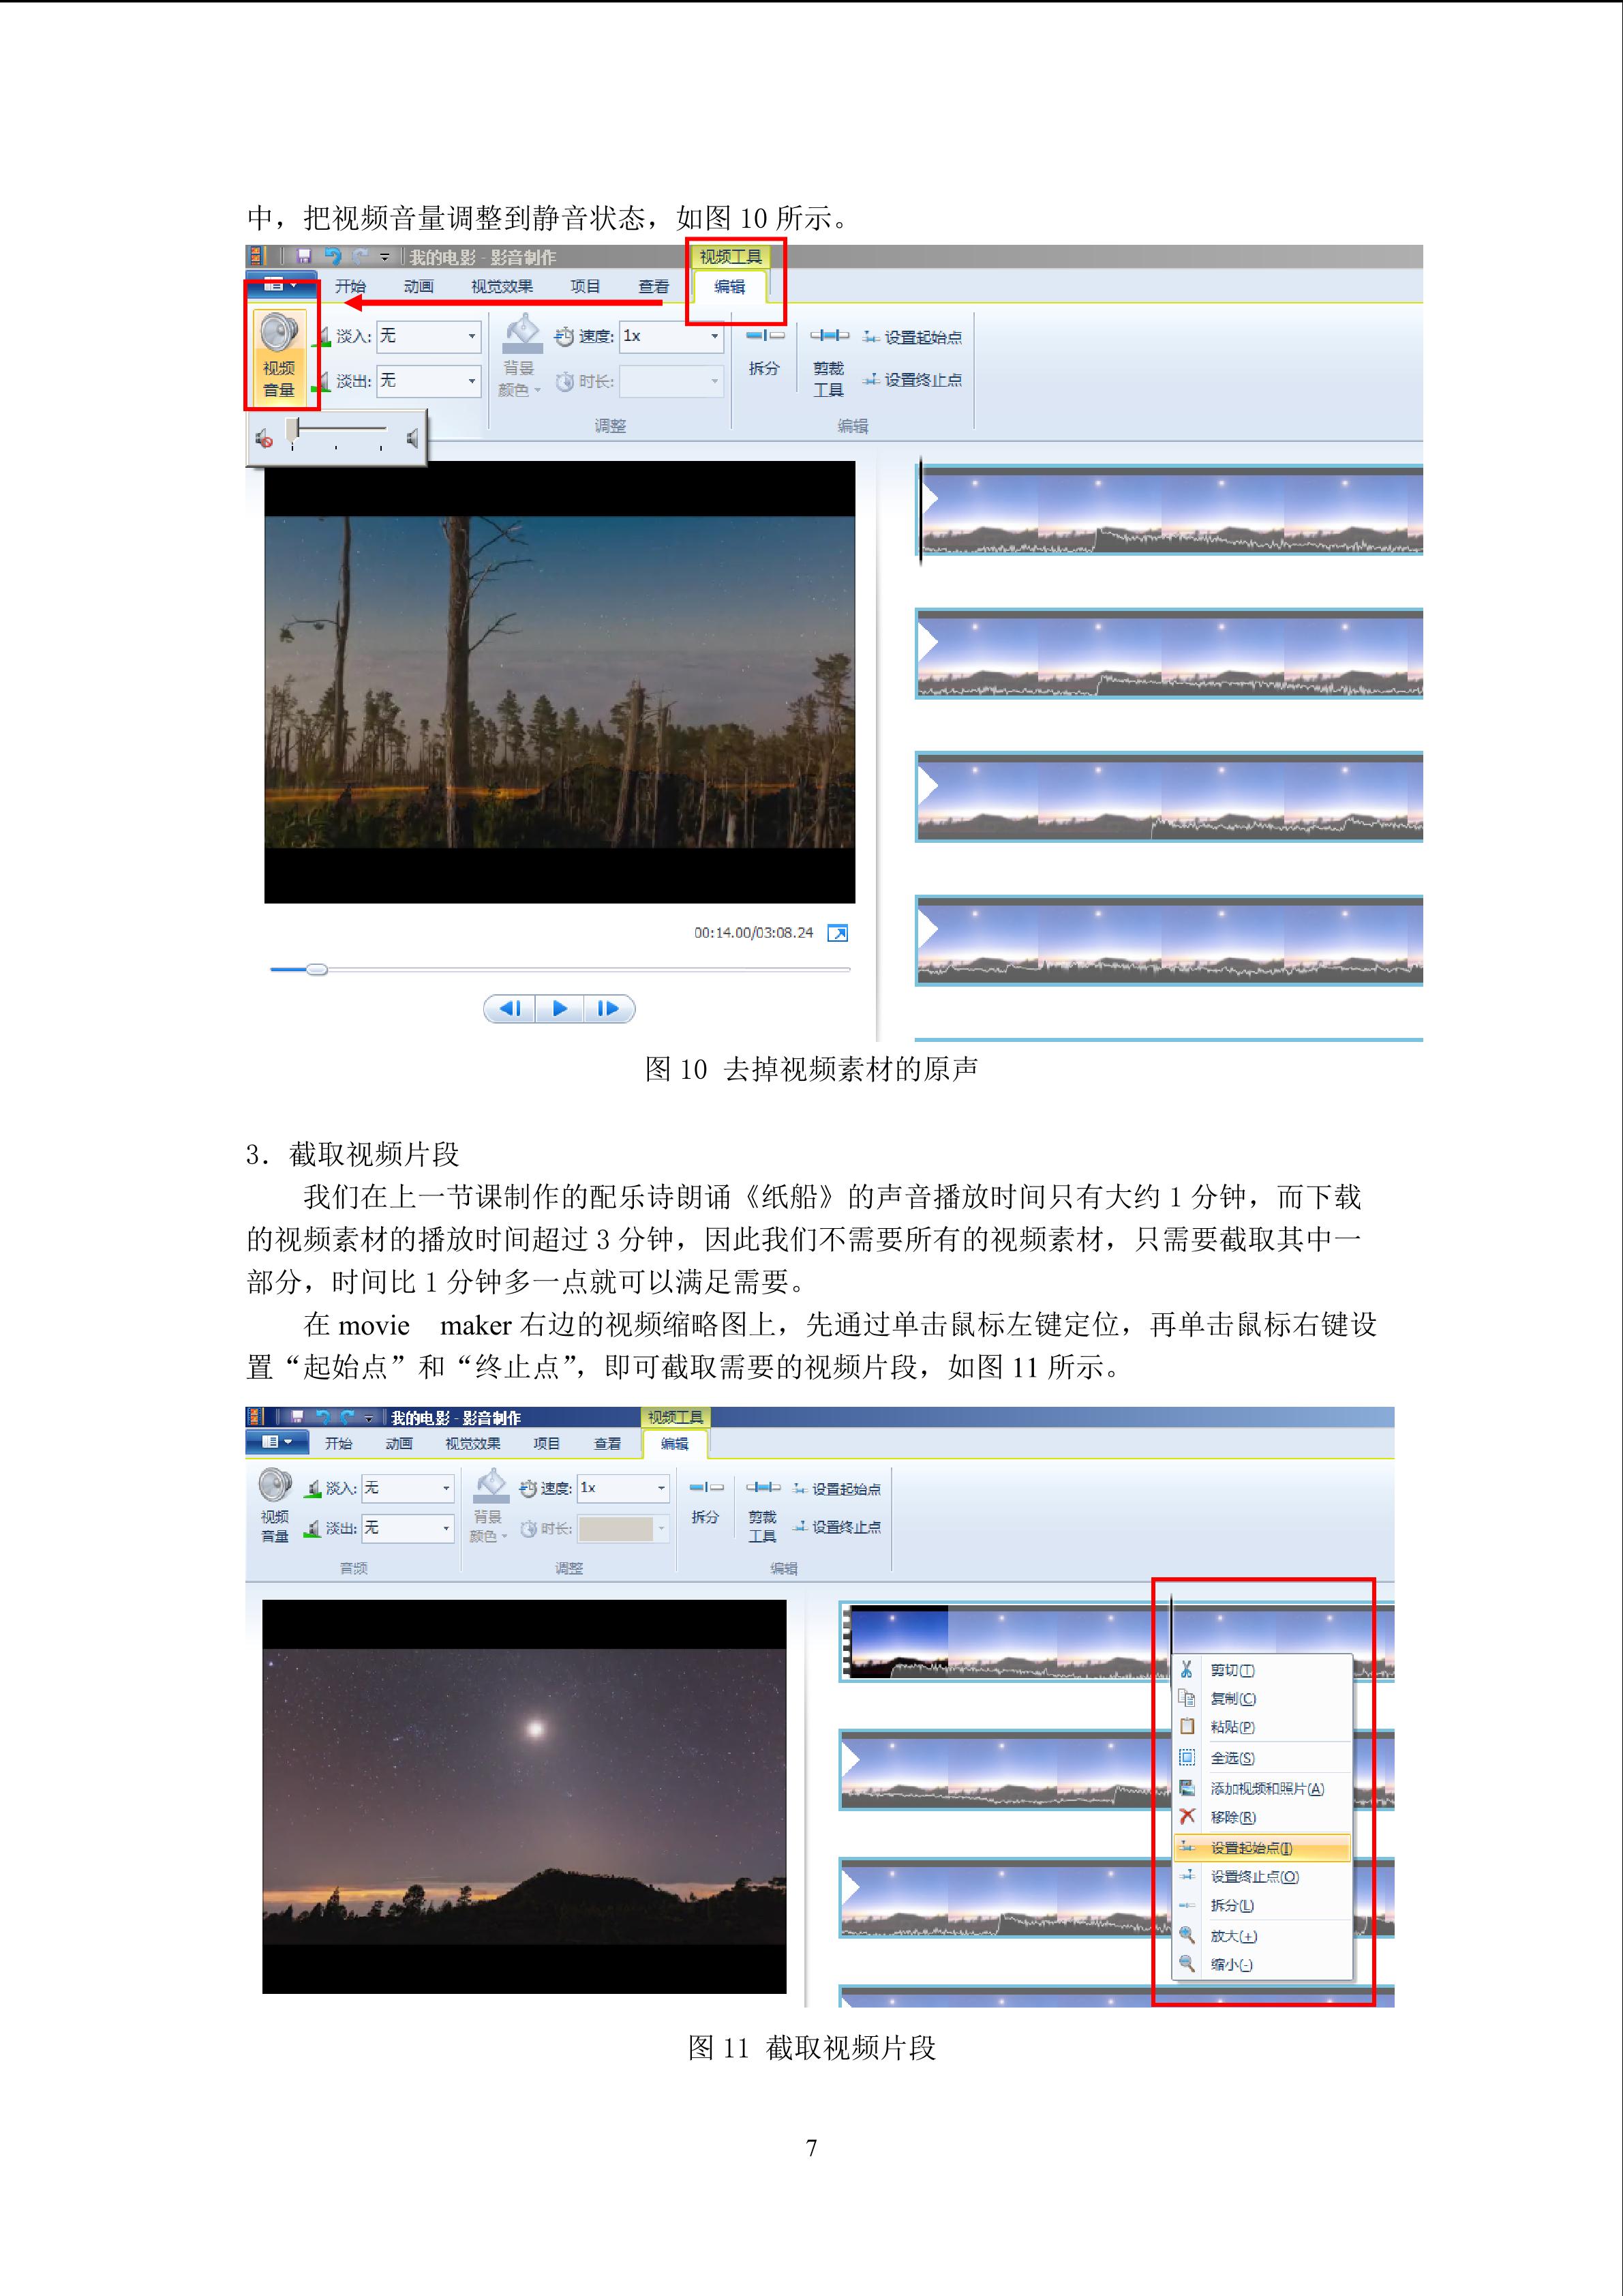Click the full screen preview icon beside 00:14.00/03:08.24
Image resolution: width=1623 pixels, height=2296 pixels.
(838, 933)
